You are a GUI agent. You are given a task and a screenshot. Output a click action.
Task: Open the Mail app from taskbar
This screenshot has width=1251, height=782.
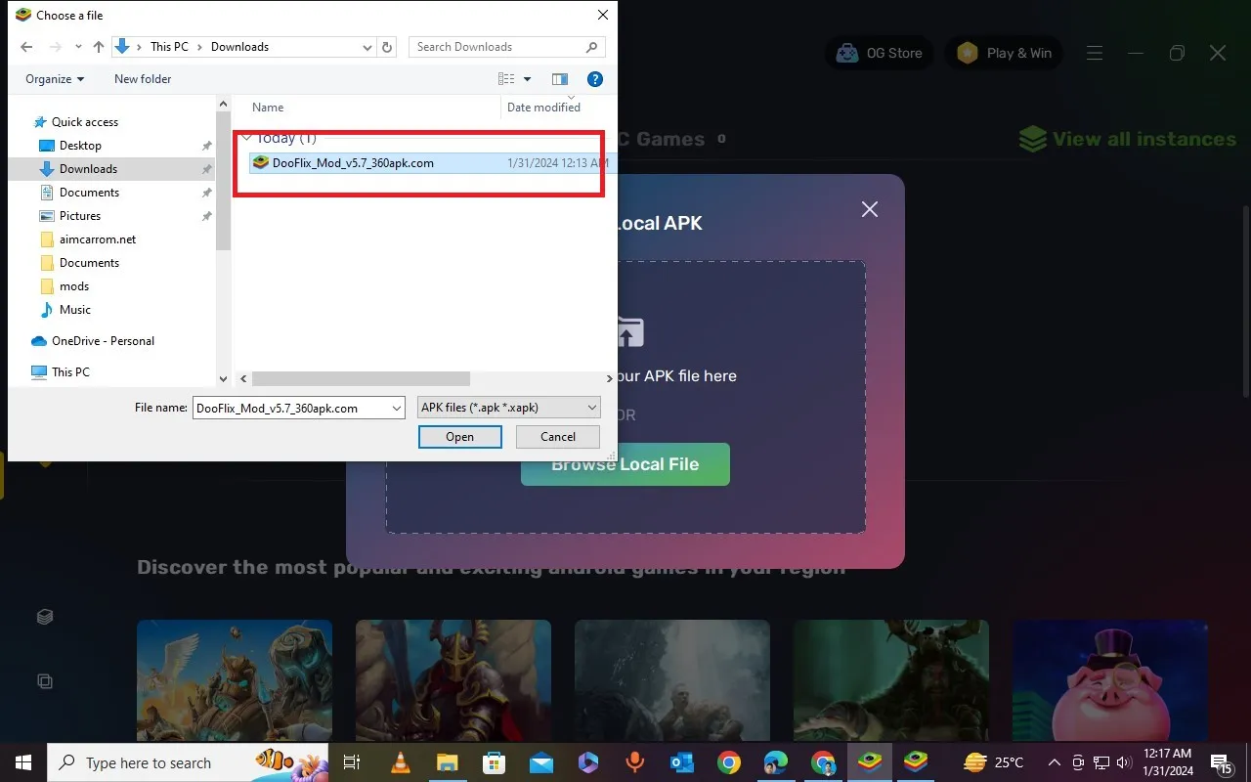(540, 762)
